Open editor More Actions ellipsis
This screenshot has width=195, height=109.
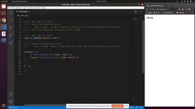[140, 12]
